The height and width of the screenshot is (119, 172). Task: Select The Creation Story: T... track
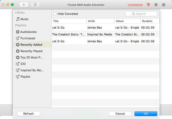tap(105, 34)
